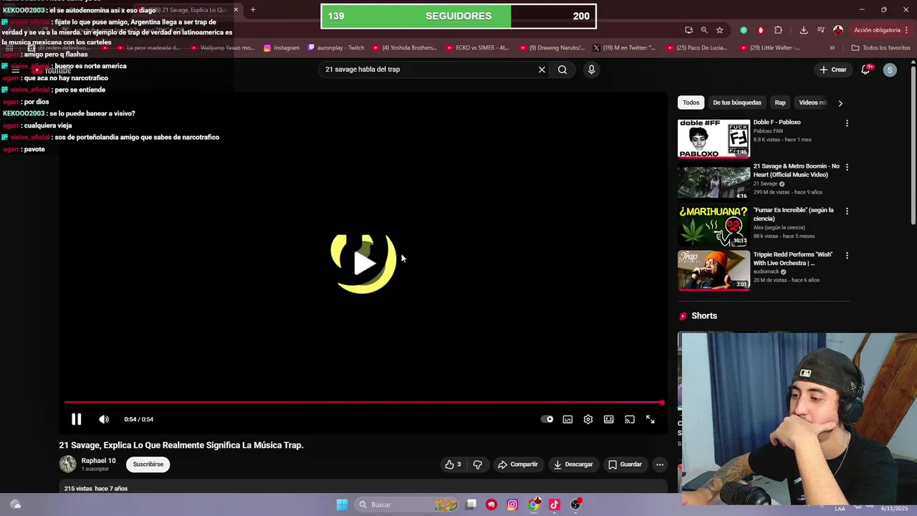Clear the YouTube search box with X

click(542, 70)
